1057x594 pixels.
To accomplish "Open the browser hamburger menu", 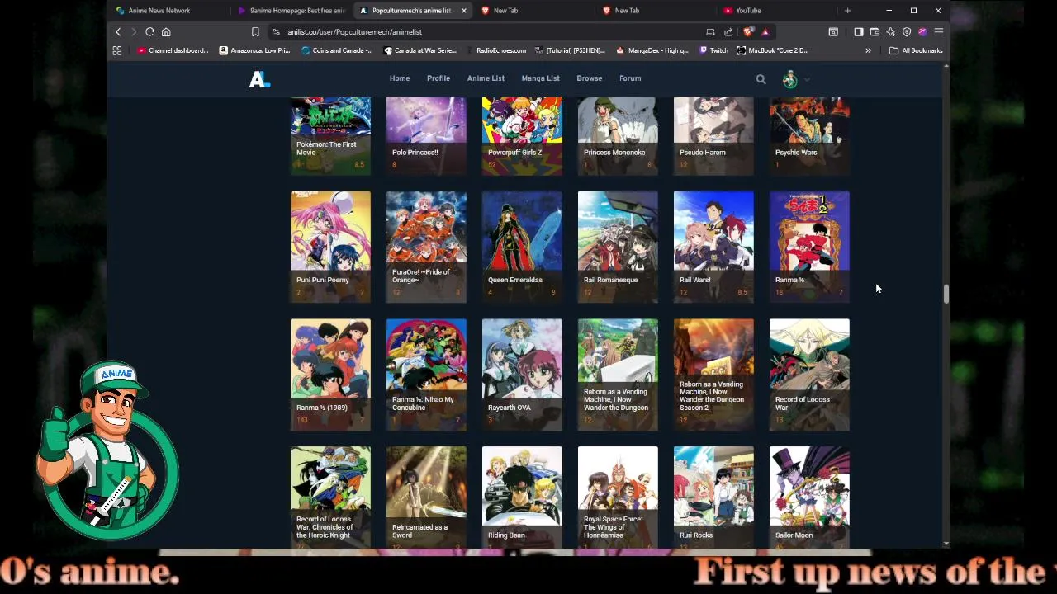I will 939,32.
